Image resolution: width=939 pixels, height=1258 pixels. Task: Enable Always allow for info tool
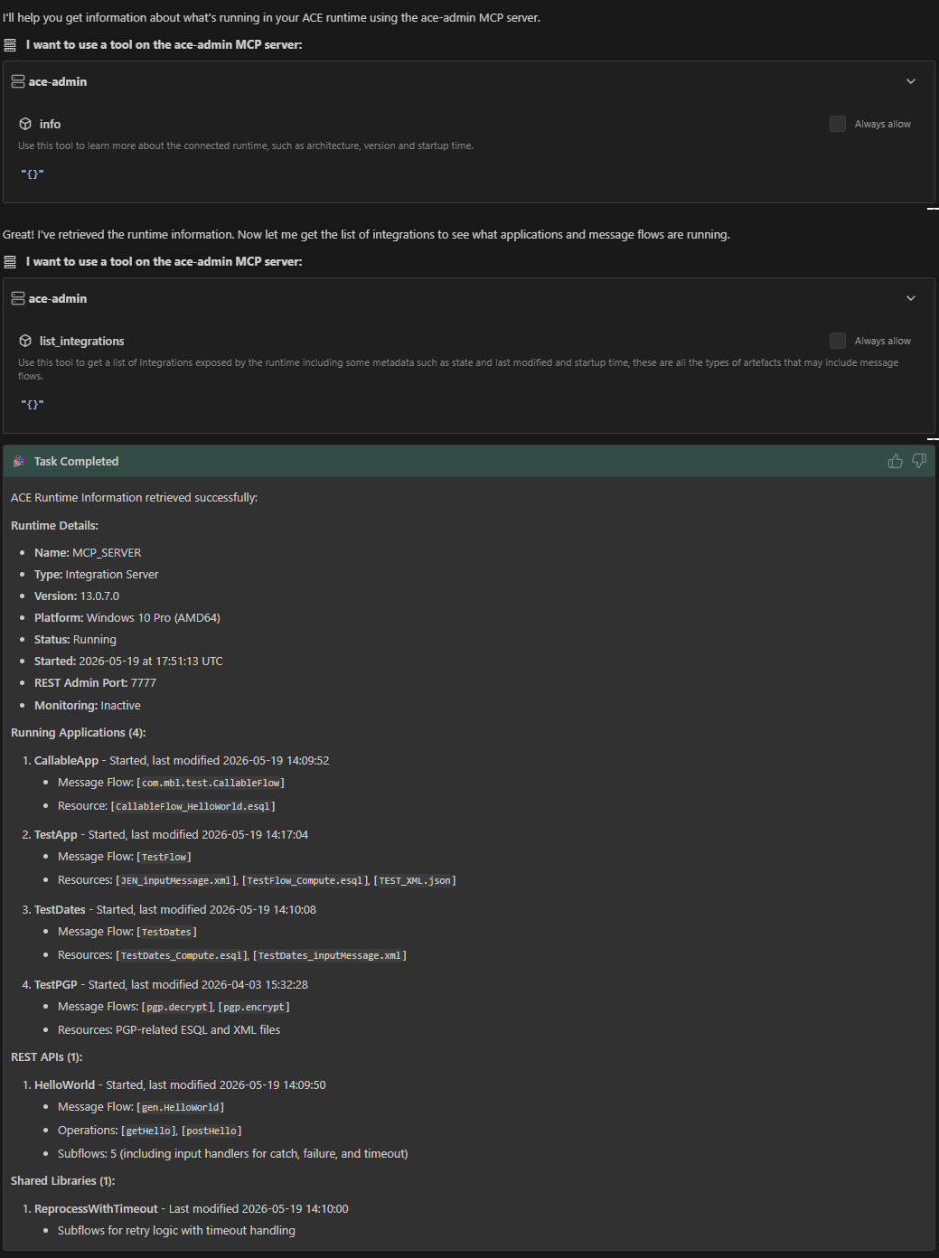tap(838, 124)
